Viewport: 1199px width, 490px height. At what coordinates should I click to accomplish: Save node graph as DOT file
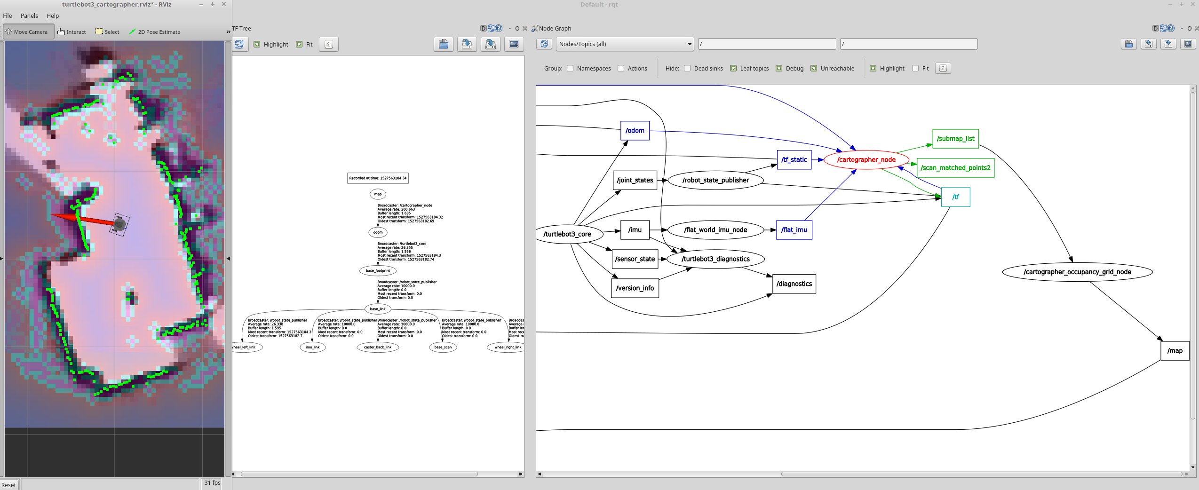coord(1149,44)
